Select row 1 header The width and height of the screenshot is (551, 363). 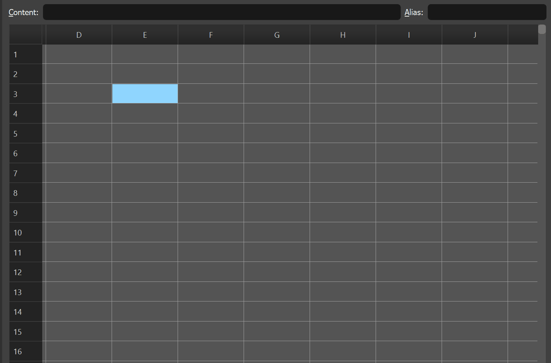point(26,54)
